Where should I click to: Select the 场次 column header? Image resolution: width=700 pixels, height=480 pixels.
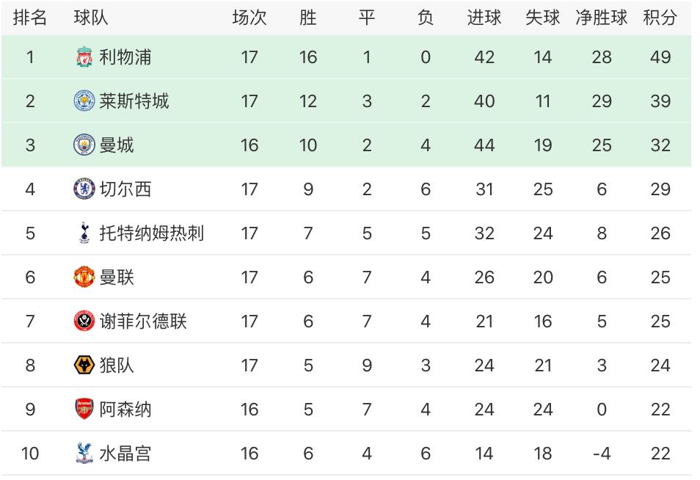tap(249, 18)
